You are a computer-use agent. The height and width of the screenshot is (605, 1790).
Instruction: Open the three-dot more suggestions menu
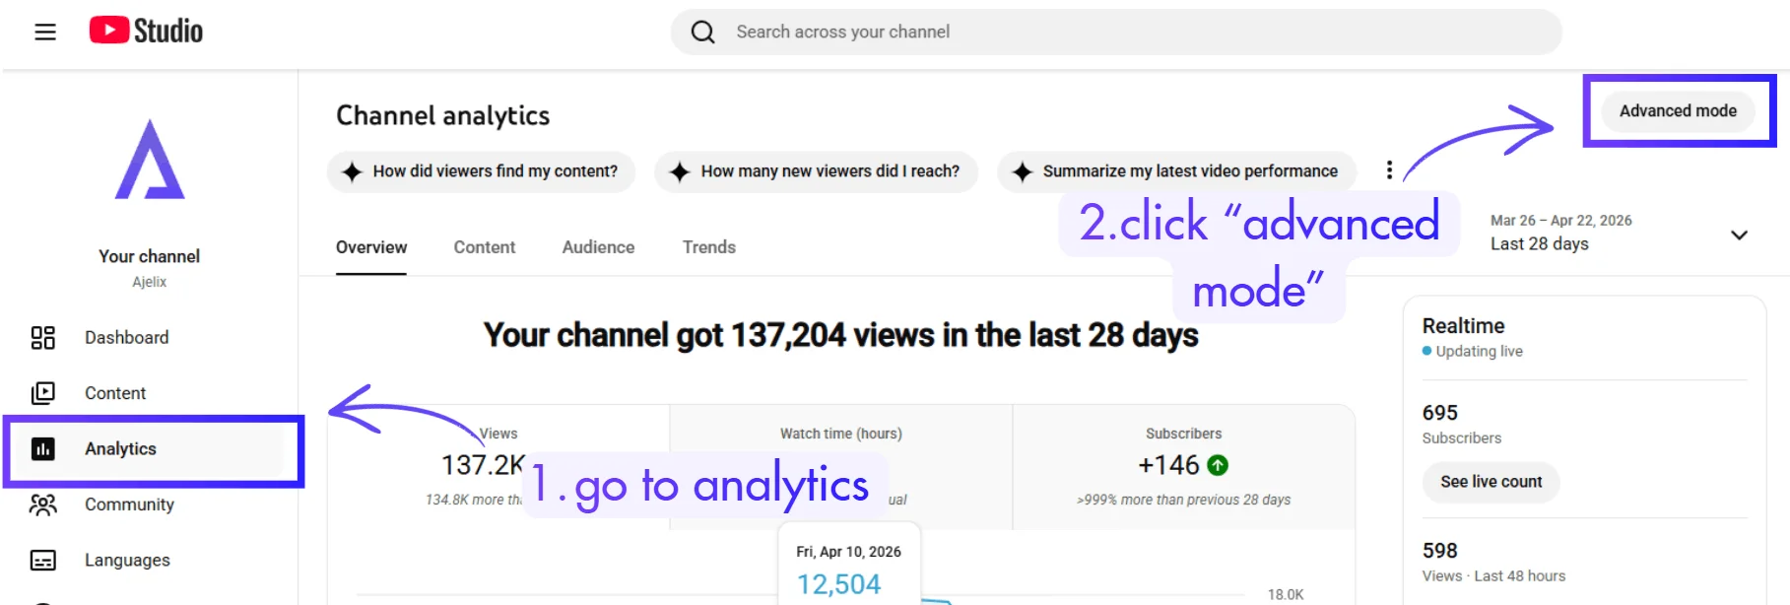point(1389,170)
